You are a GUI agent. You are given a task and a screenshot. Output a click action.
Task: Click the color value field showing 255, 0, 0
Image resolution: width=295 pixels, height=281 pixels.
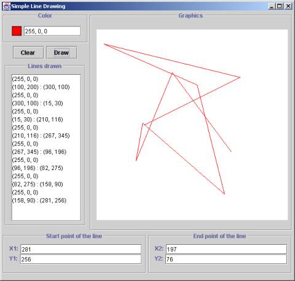click(52, 31)
